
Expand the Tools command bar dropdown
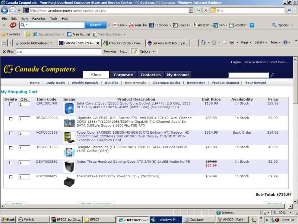(275, 43)
